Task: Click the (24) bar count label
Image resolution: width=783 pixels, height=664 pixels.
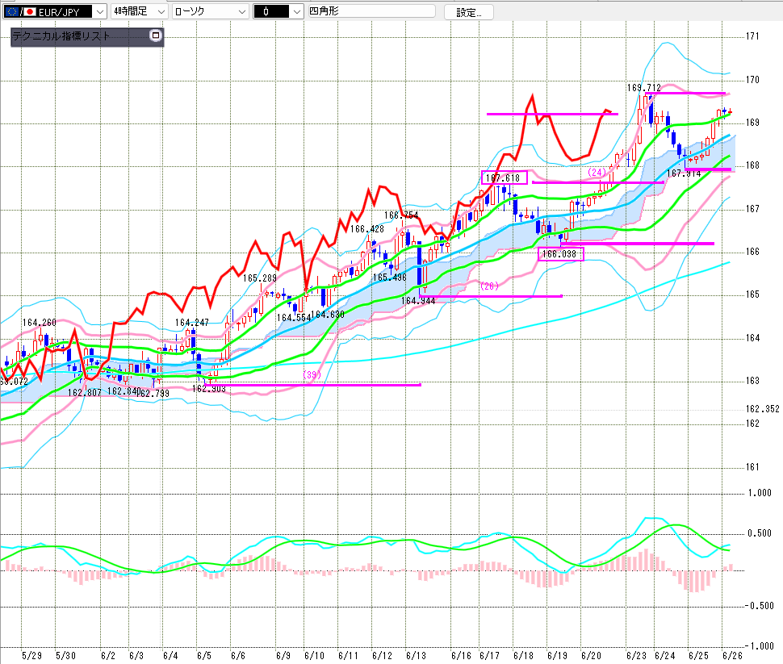Action: click(x=597, y=172)
